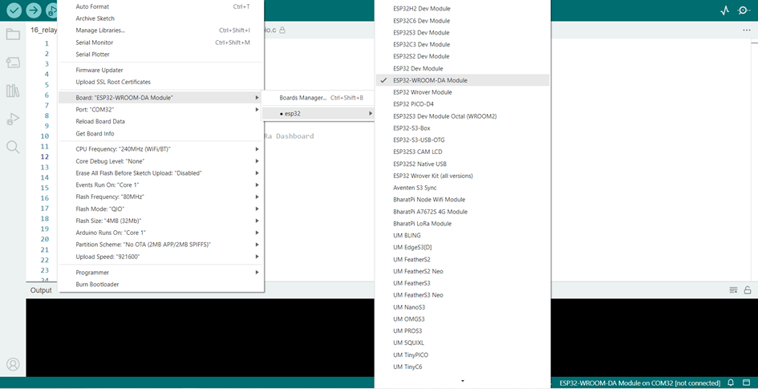Expand Erase All Flash Before Sketch Upload
758x389 pixels.
[161, 173]
